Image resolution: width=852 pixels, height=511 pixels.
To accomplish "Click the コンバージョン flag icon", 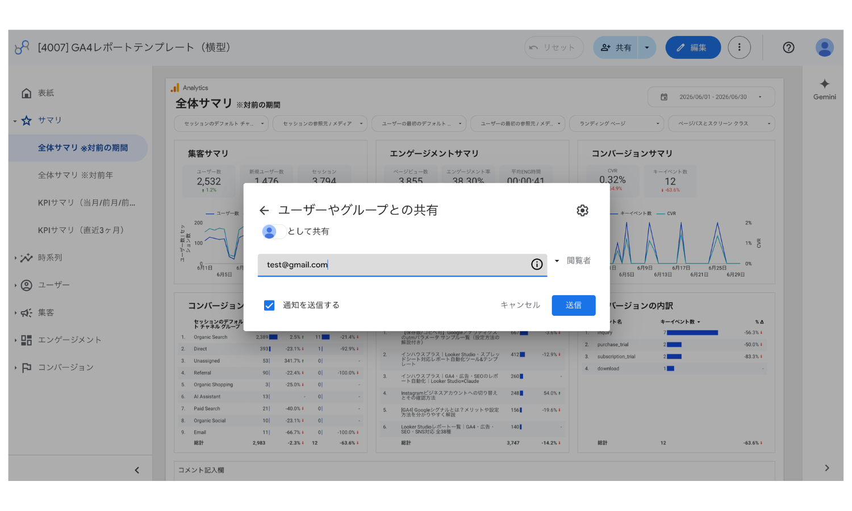I will point(26,367).
